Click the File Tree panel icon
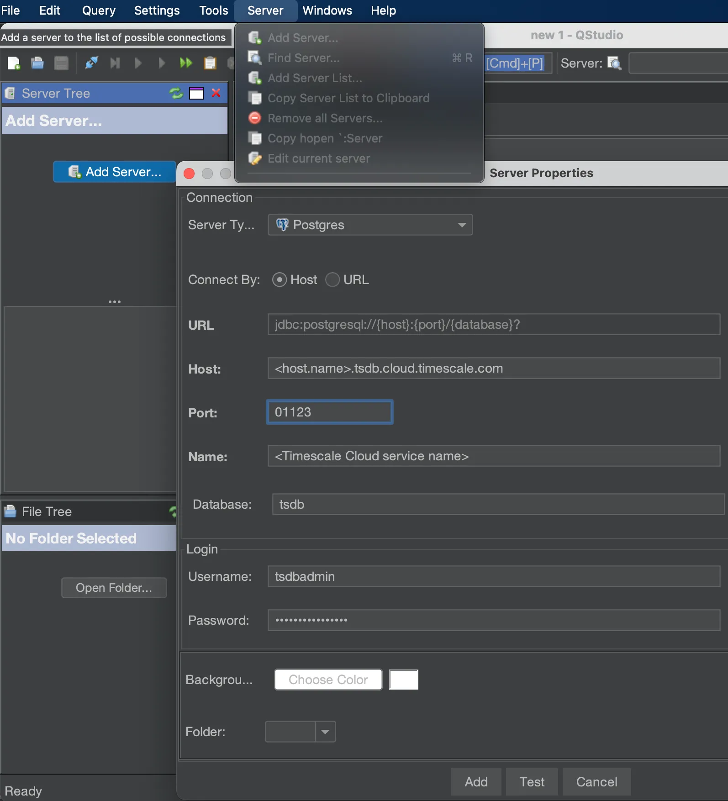Viewport: 728px width, 801px height. coord(10,511)
